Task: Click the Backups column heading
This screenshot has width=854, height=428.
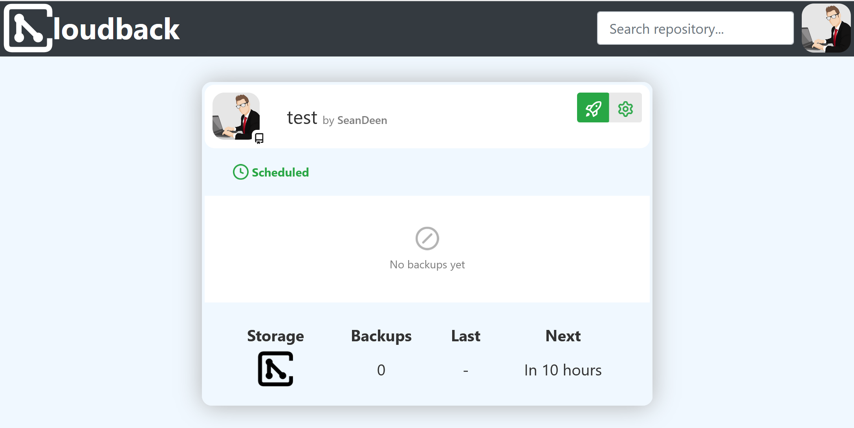Action: (x=381, y=336)
